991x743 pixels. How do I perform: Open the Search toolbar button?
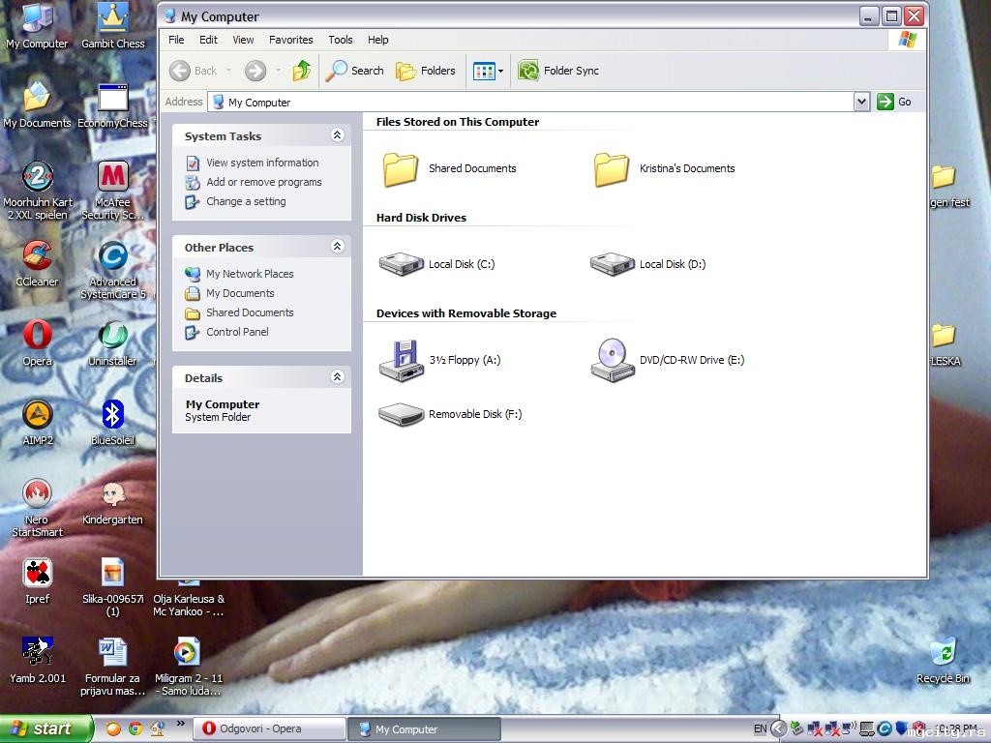[354, 70]
